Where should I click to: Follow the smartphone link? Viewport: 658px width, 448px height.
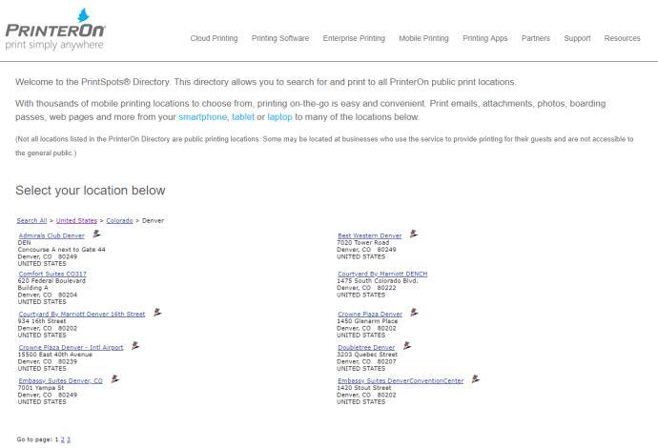tap(202, 116)
